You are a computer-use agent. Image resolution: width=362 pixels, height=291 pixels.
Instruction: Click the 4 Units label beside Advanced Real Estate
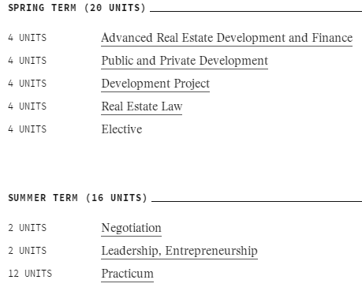pyautogui.click(x=28, y=38)
